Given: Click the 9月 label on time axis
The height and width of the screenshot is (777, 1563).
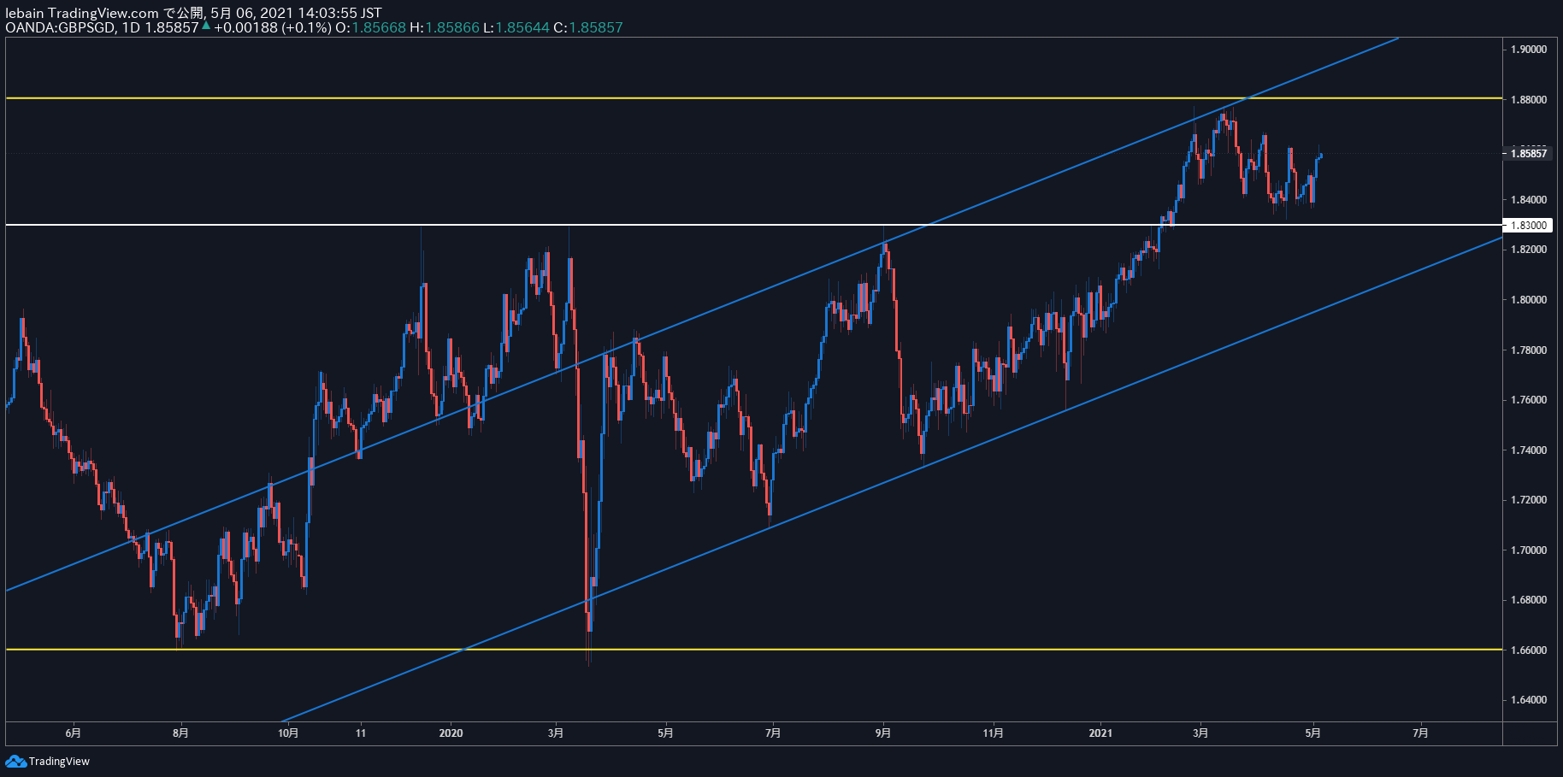Looking at the screenshot, I should 883,733.
